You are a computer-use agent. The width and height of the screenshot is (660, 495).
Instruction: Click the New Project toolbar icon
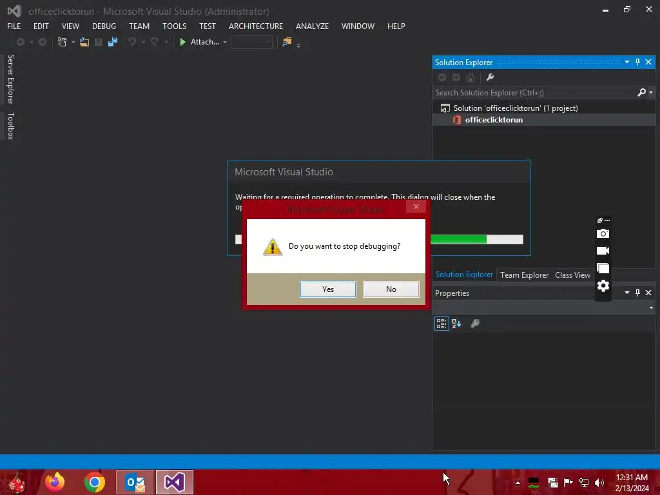[x=63, y=42]
